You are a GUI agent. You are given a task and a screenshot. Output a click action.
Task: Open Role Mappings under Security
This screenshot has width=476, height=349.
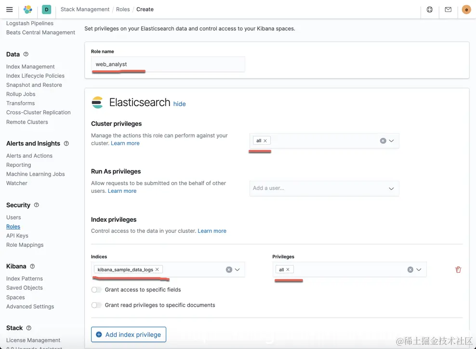pos(25,245)
